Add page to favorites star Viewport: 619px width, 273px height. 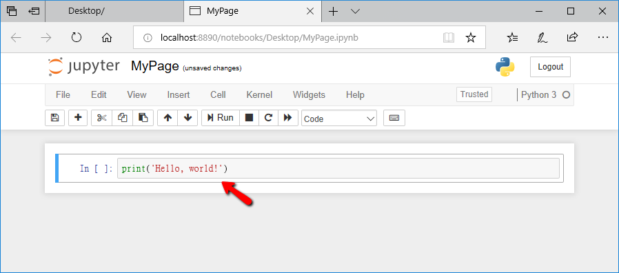471,37
